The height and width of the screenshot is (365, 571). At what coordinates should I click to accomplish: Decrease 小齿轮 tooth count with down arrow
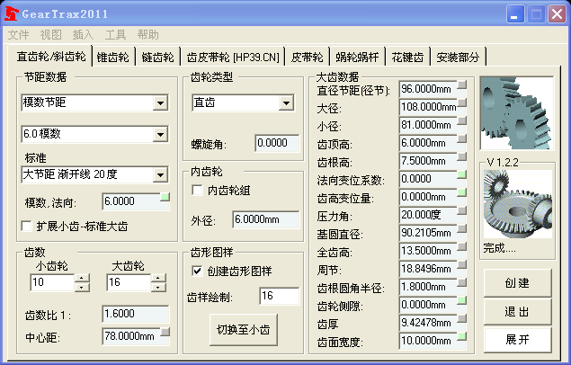(82, 287)
